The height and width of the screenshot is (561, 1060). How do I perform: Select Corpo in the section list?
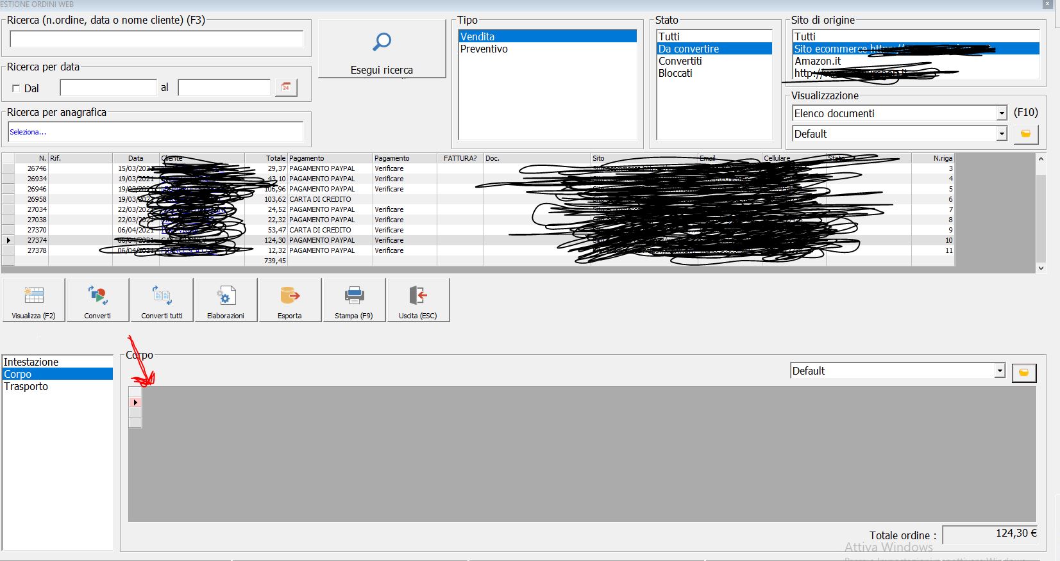(58, 374)
